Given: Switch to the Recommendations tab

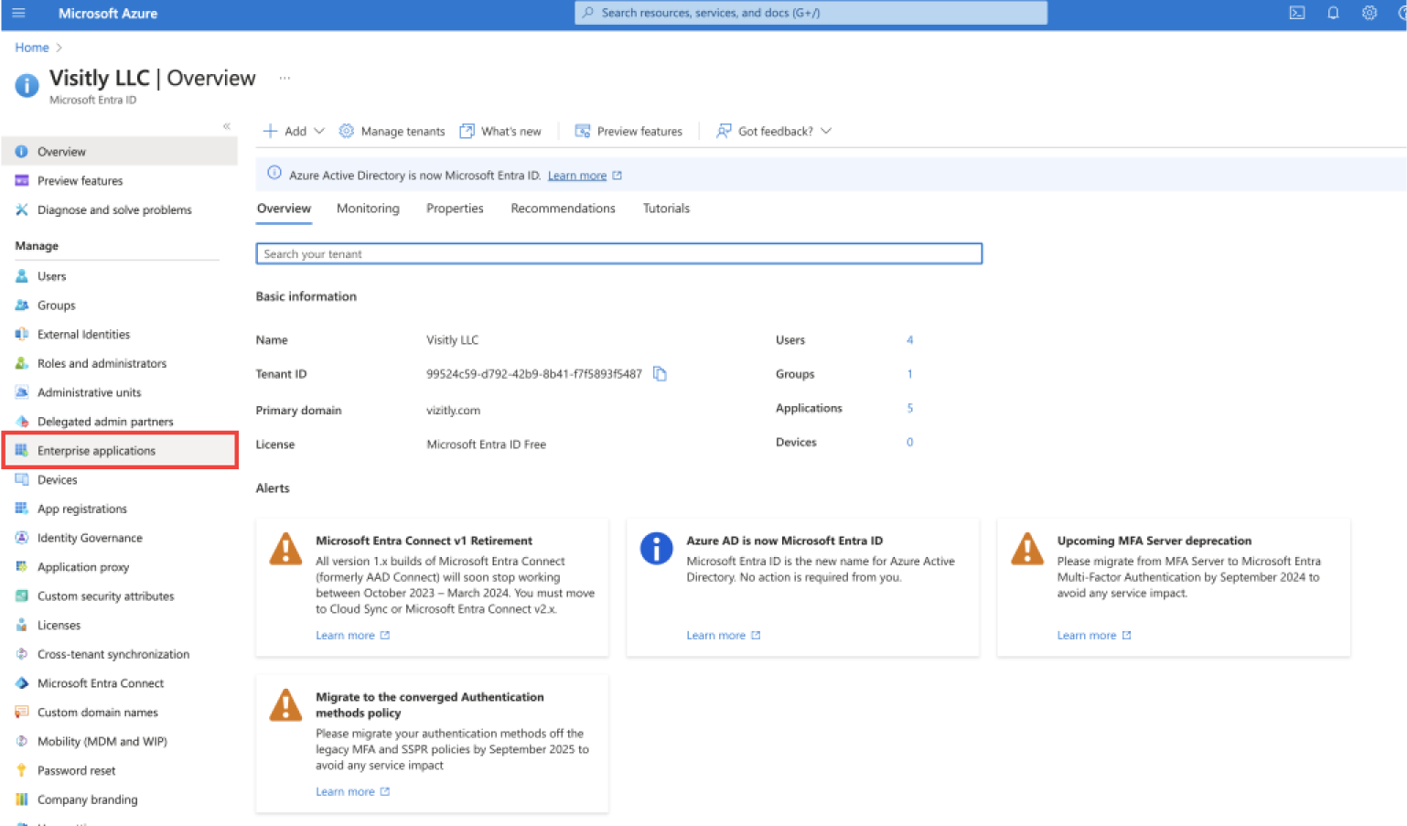Looking at the screenshot, I should (x=563, y=209).
